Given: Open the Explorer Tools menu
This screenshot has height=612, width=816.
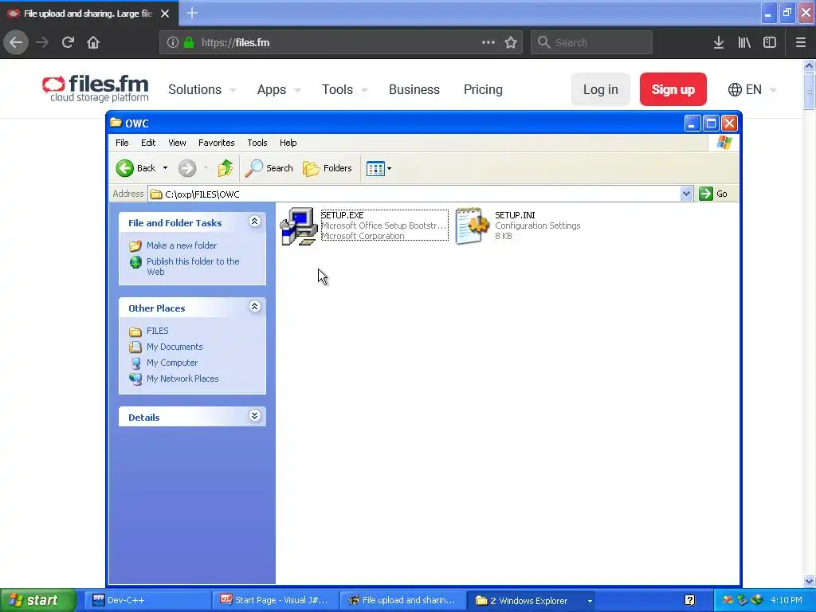Looking at the screenshot, I should coord(257,143).
